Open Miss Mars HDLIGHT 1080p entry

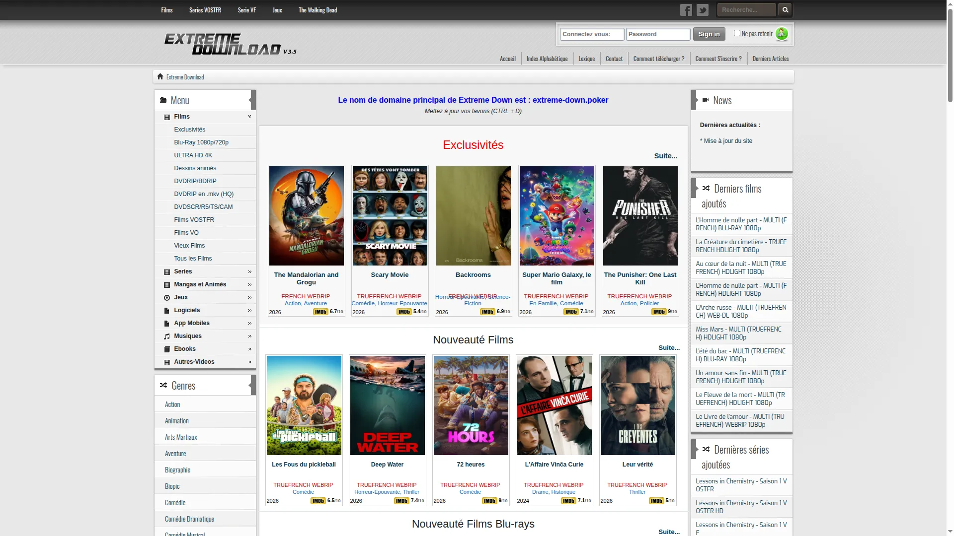tap(741, 333)
